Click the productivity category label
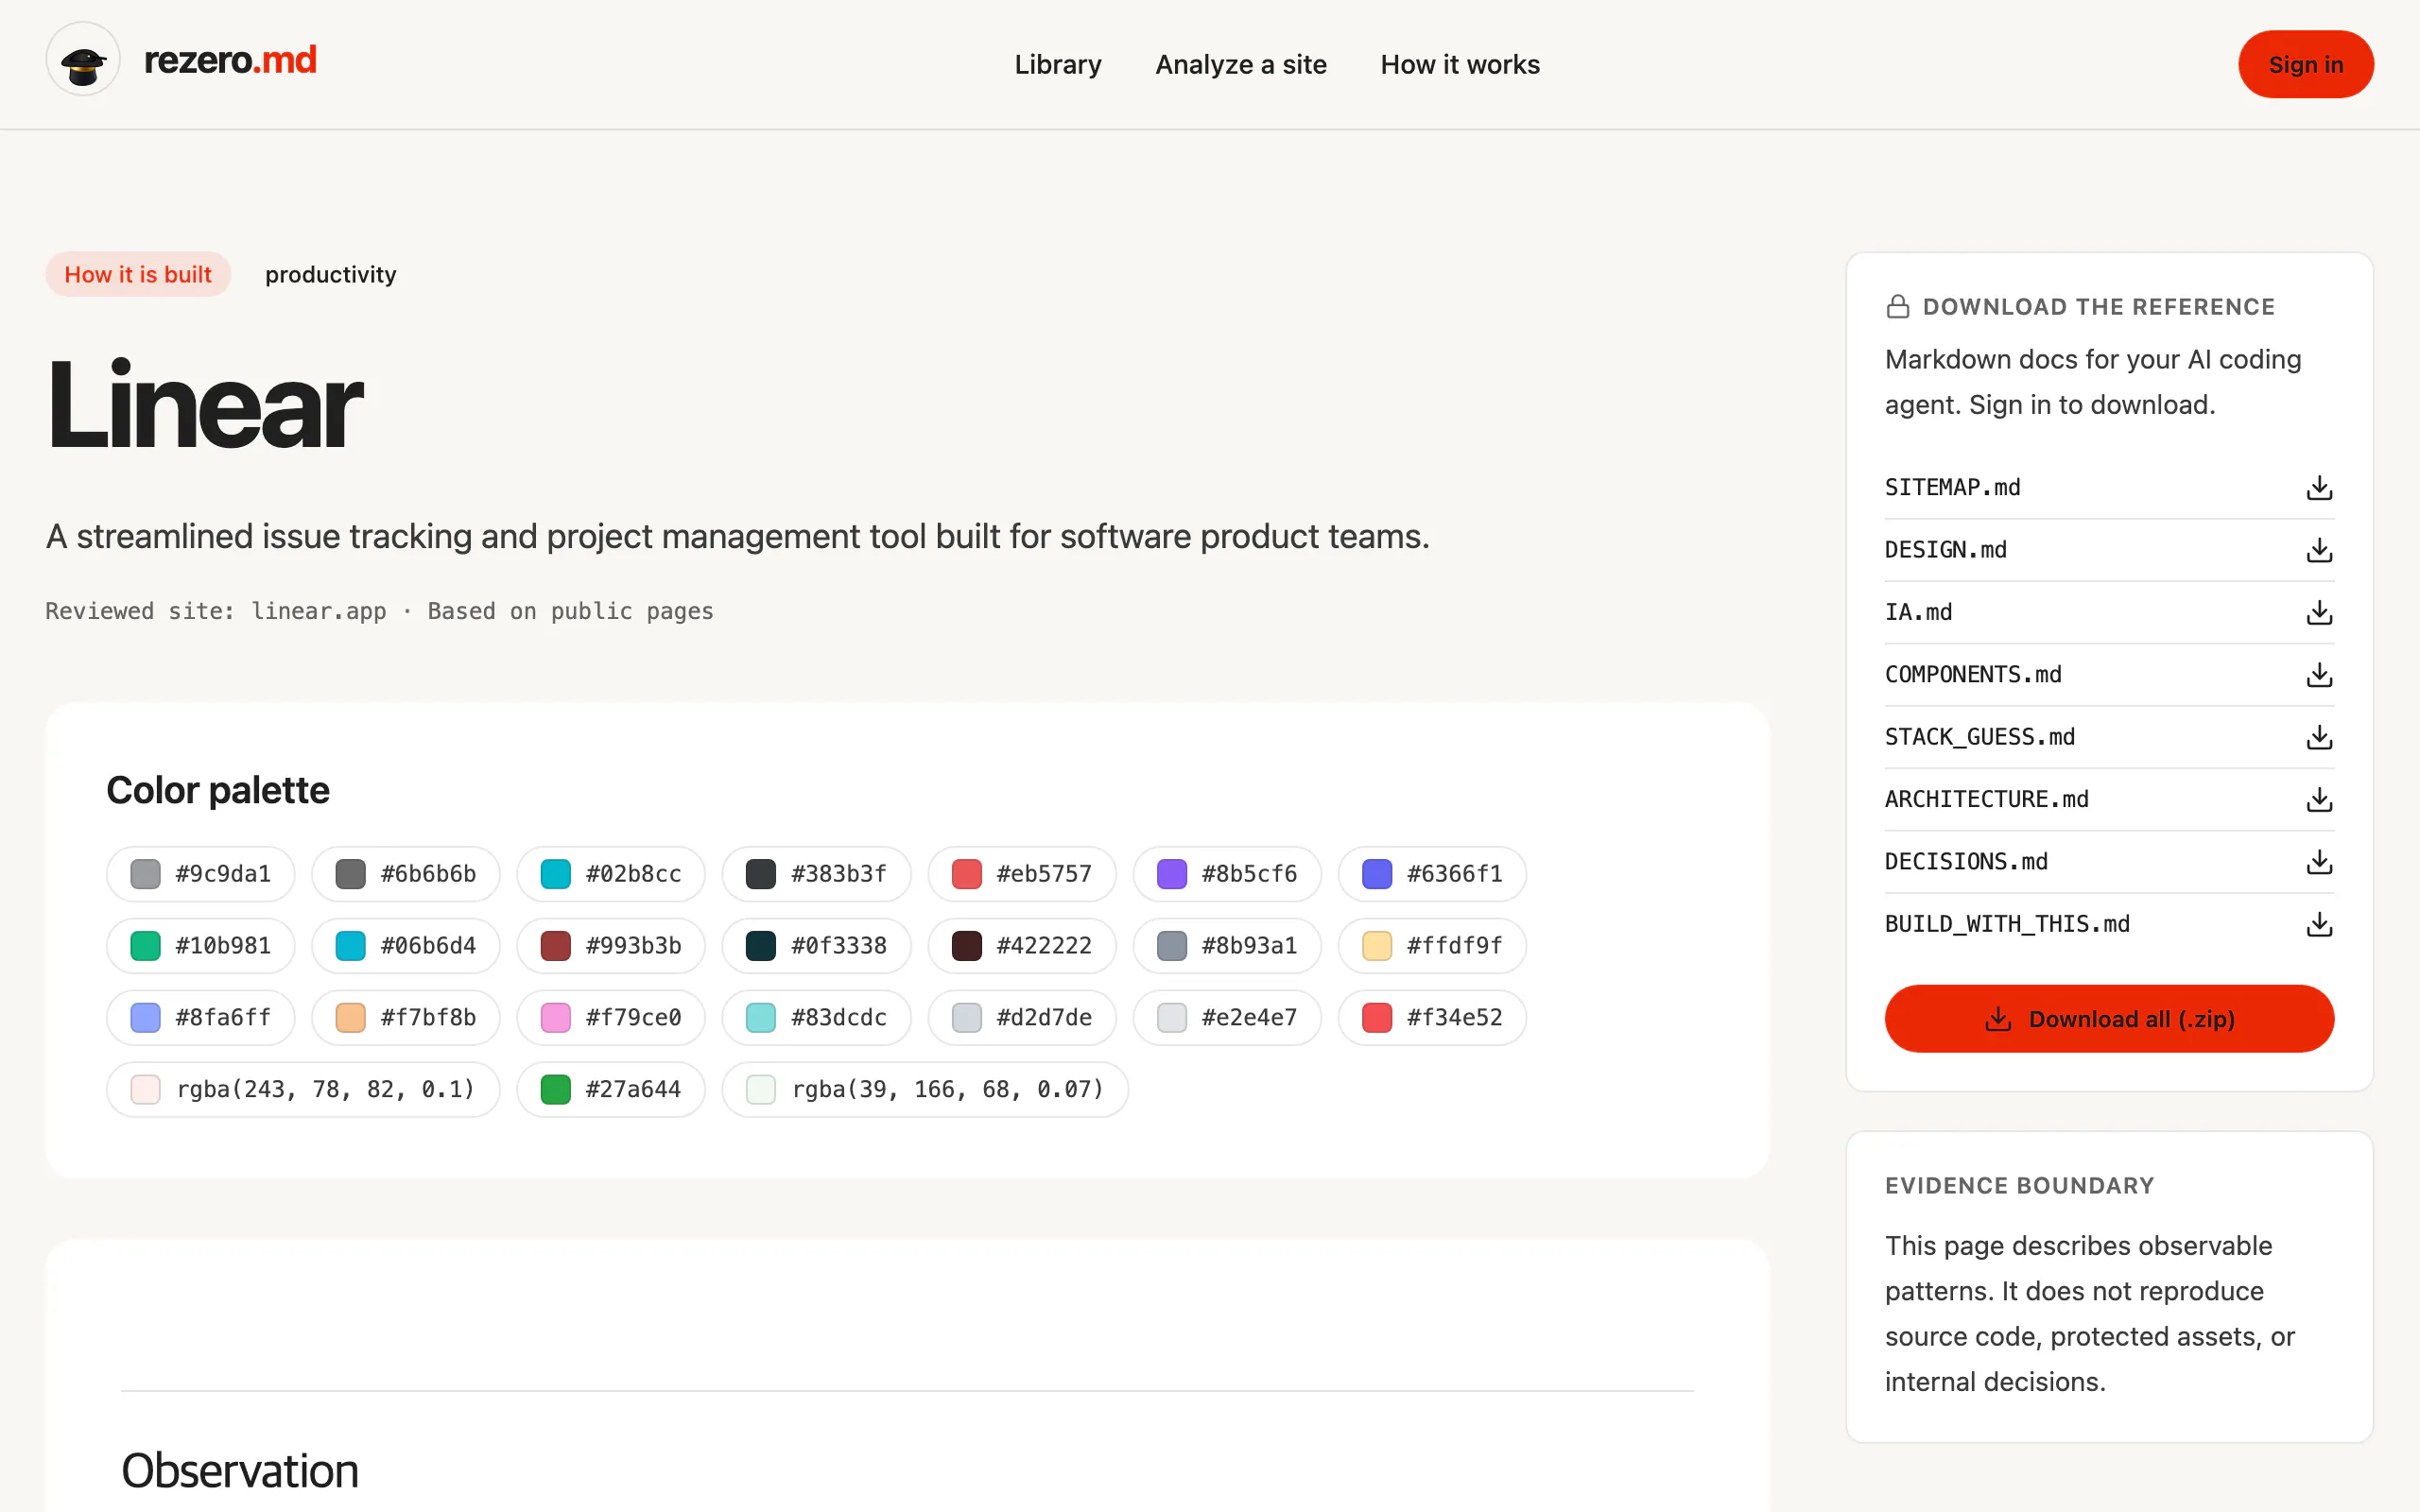The width and height of the screenshot is (2420, 1512). pos(331,275)
